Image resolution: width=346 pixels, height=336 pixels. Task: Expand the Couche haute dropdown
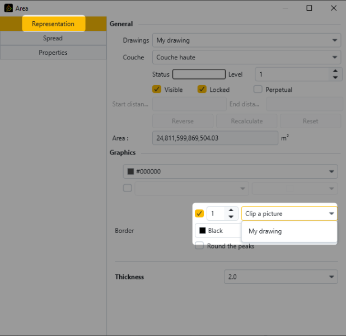(246, 57)
